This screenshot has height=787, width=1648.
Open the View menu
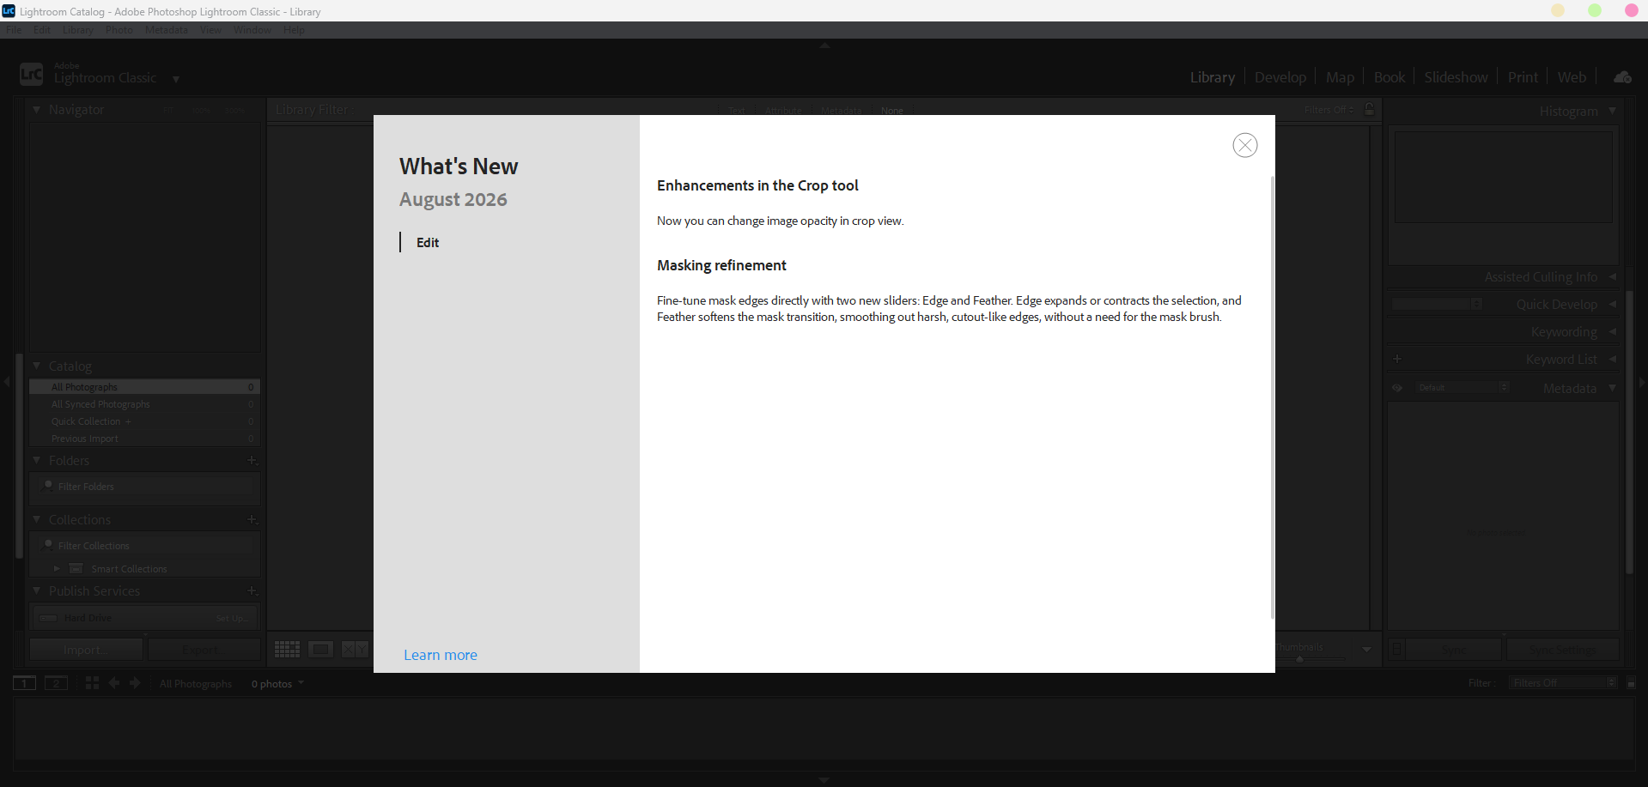click(x=210, y=30)
